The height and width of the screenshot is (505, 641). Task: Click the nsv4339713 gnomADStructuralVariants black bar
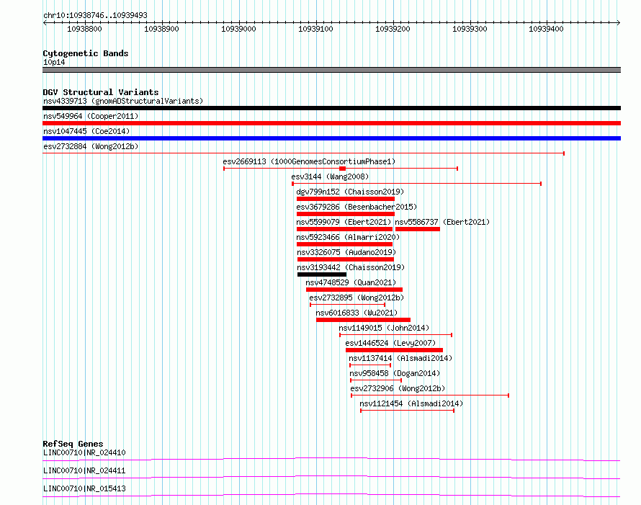click(331, 108)
